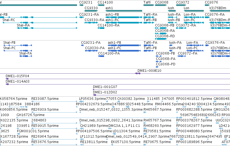Image resolution: width=230 pixels, height=146 pixels.
Task: Select the CG9376-PA protein label
Action: coord(215,43)
